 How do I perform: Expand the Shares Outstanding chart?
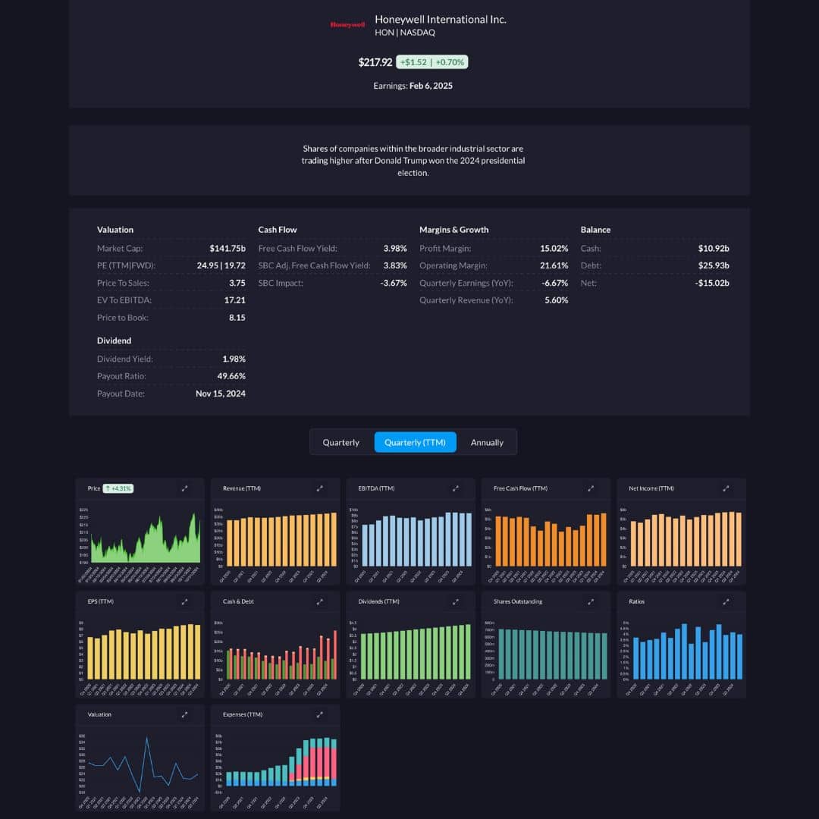[x=591, y=601]
